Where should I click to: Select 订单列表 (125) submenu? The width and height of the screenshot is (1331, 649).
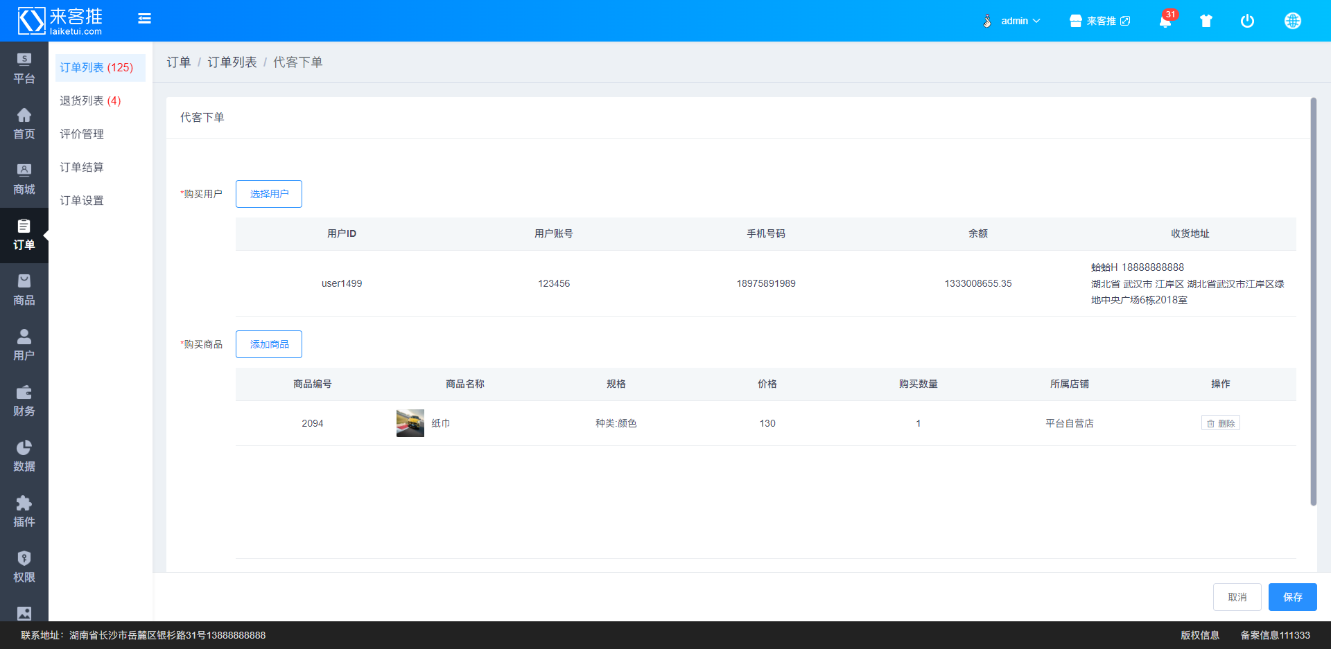[101, 68]
